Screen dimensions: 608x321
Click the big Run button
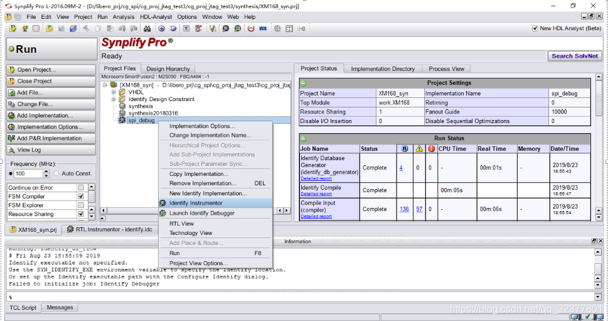[51, 49]
